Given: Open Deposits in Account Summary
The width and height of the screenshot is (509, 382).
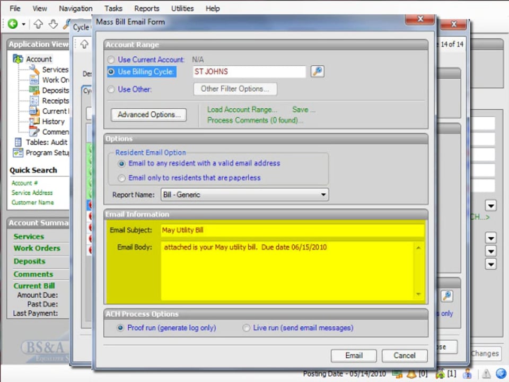Looking at the screenshot, I should pyautogui.click(x=30, y=261).
